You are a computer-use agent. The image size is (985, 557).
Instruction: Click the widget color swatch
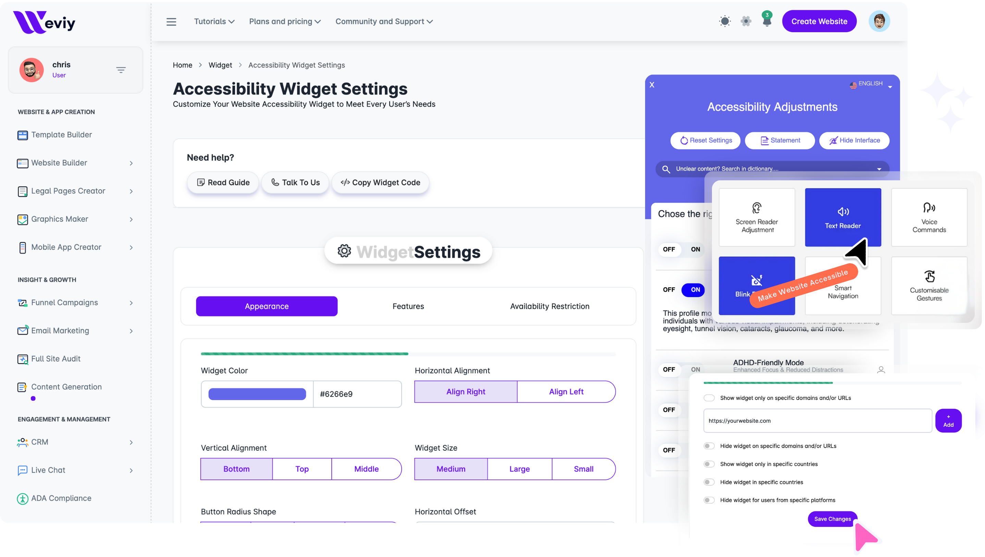(x=257, y=394)
